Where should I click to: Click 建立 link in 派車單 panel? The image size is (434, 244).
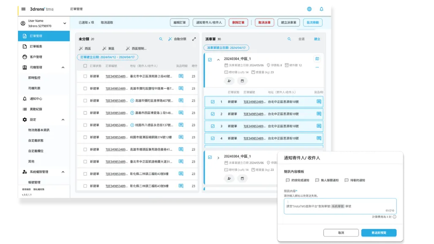tap(317, 39)
